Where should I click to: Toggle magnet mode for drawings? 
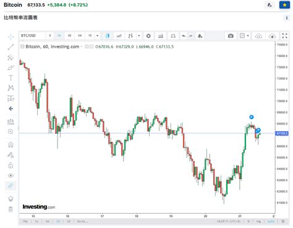[11, 145]
